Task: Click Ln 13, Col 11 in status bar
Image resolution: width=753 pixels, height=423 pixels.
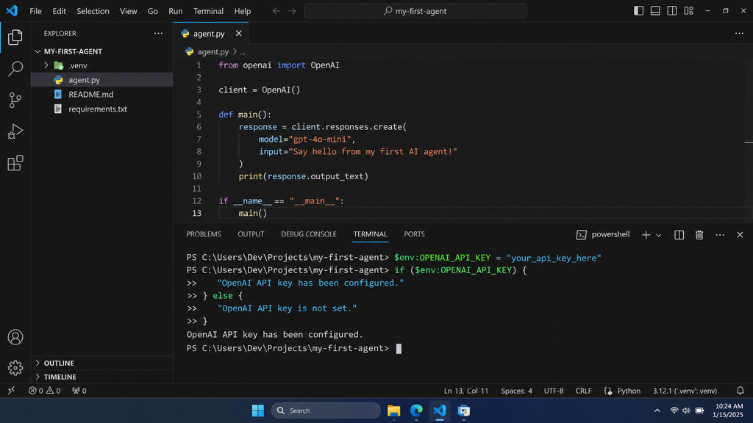Action: tap(465, 391)
